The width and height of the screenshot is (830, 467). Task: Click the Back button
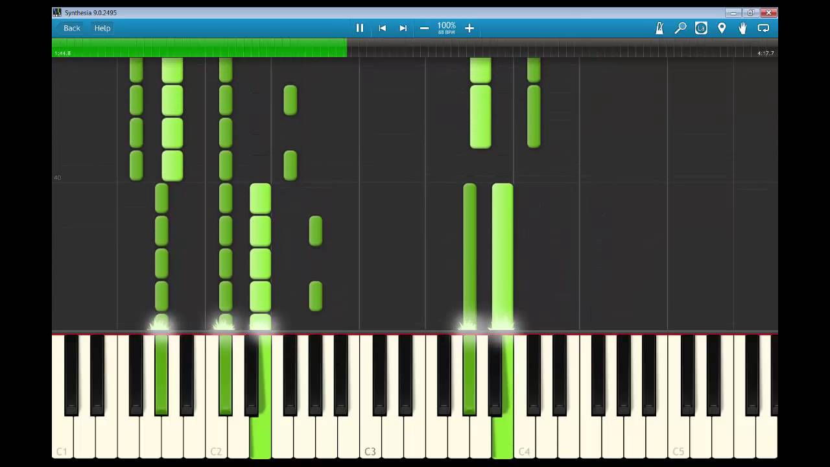(x=71, y=28)
